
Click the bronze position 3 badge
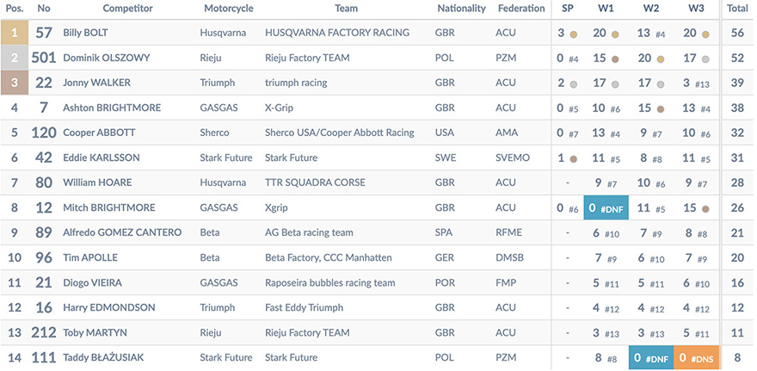point(15,83)
